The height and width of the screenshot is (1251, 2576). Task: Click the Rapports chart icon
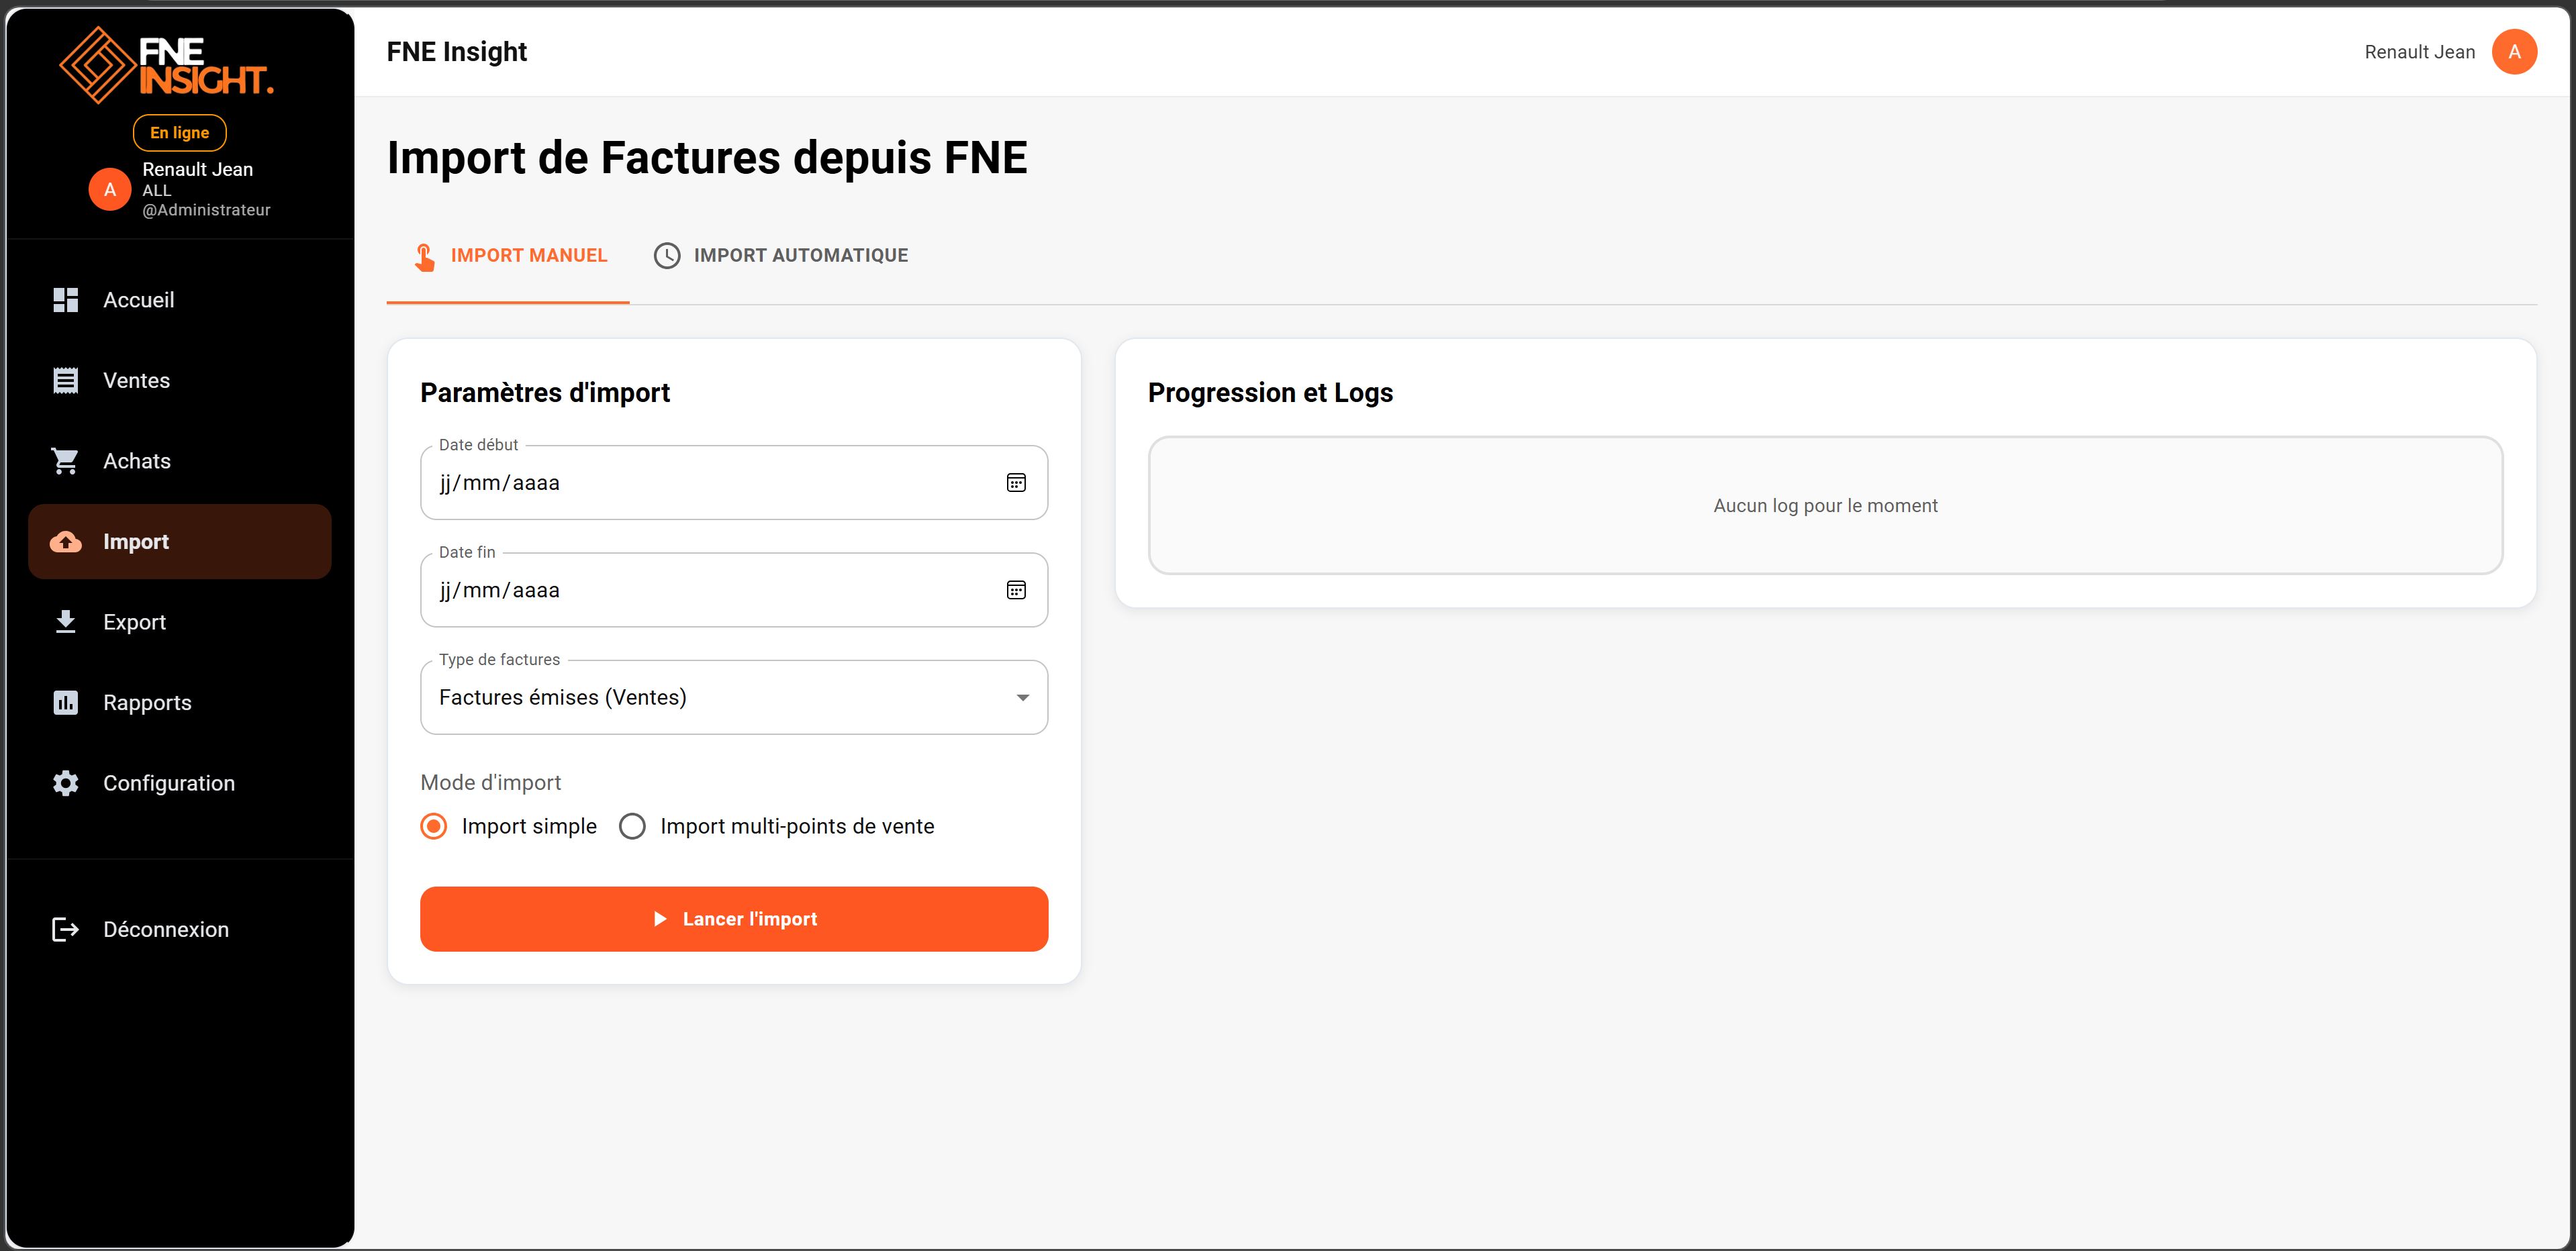(x=66, y=703)
